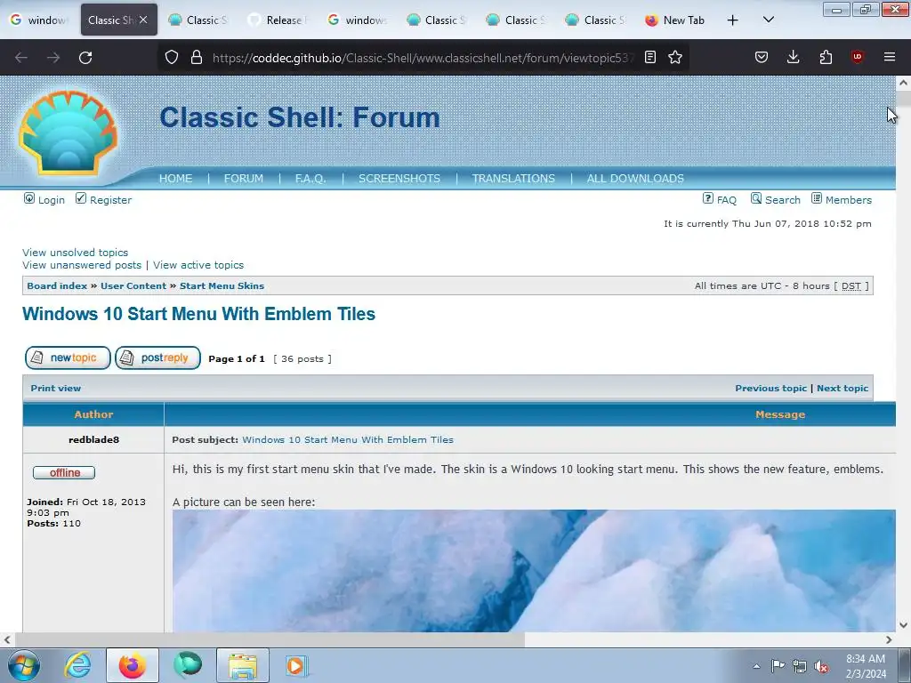Go to User Content breadcrumb
This screenshot has width=911, height=683.
[x=133, y=285]
